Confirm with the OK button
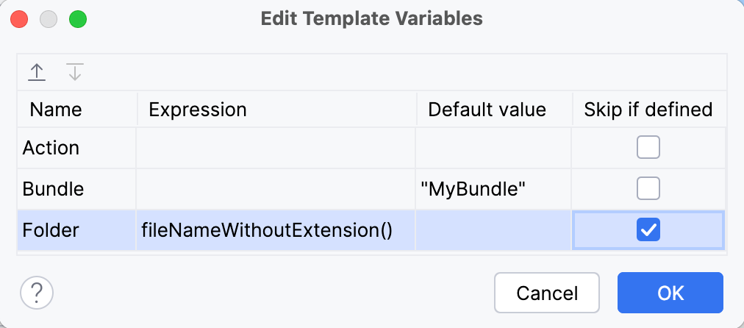 670,293
